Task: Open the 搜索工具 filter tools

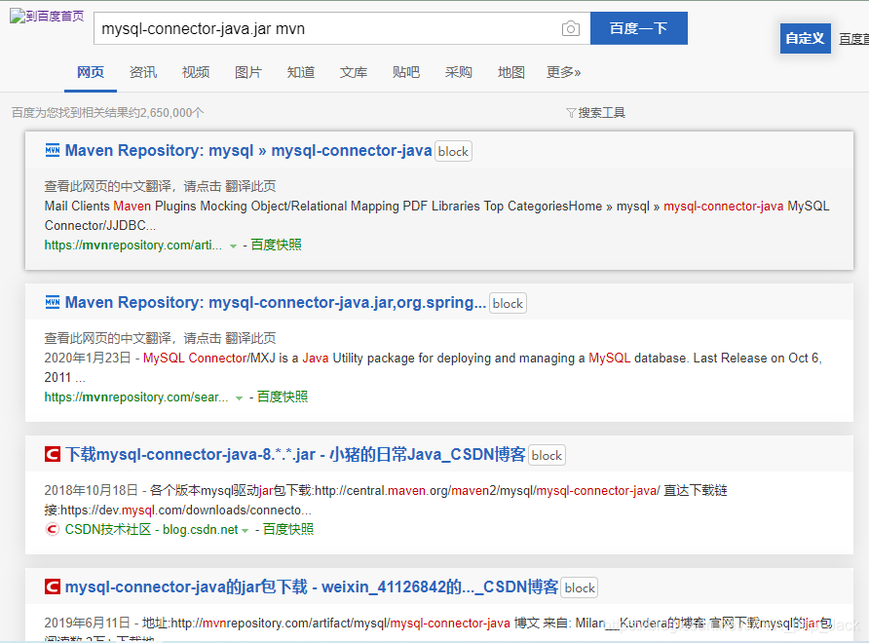Action: pyautogui.click(x=596, y=113)
